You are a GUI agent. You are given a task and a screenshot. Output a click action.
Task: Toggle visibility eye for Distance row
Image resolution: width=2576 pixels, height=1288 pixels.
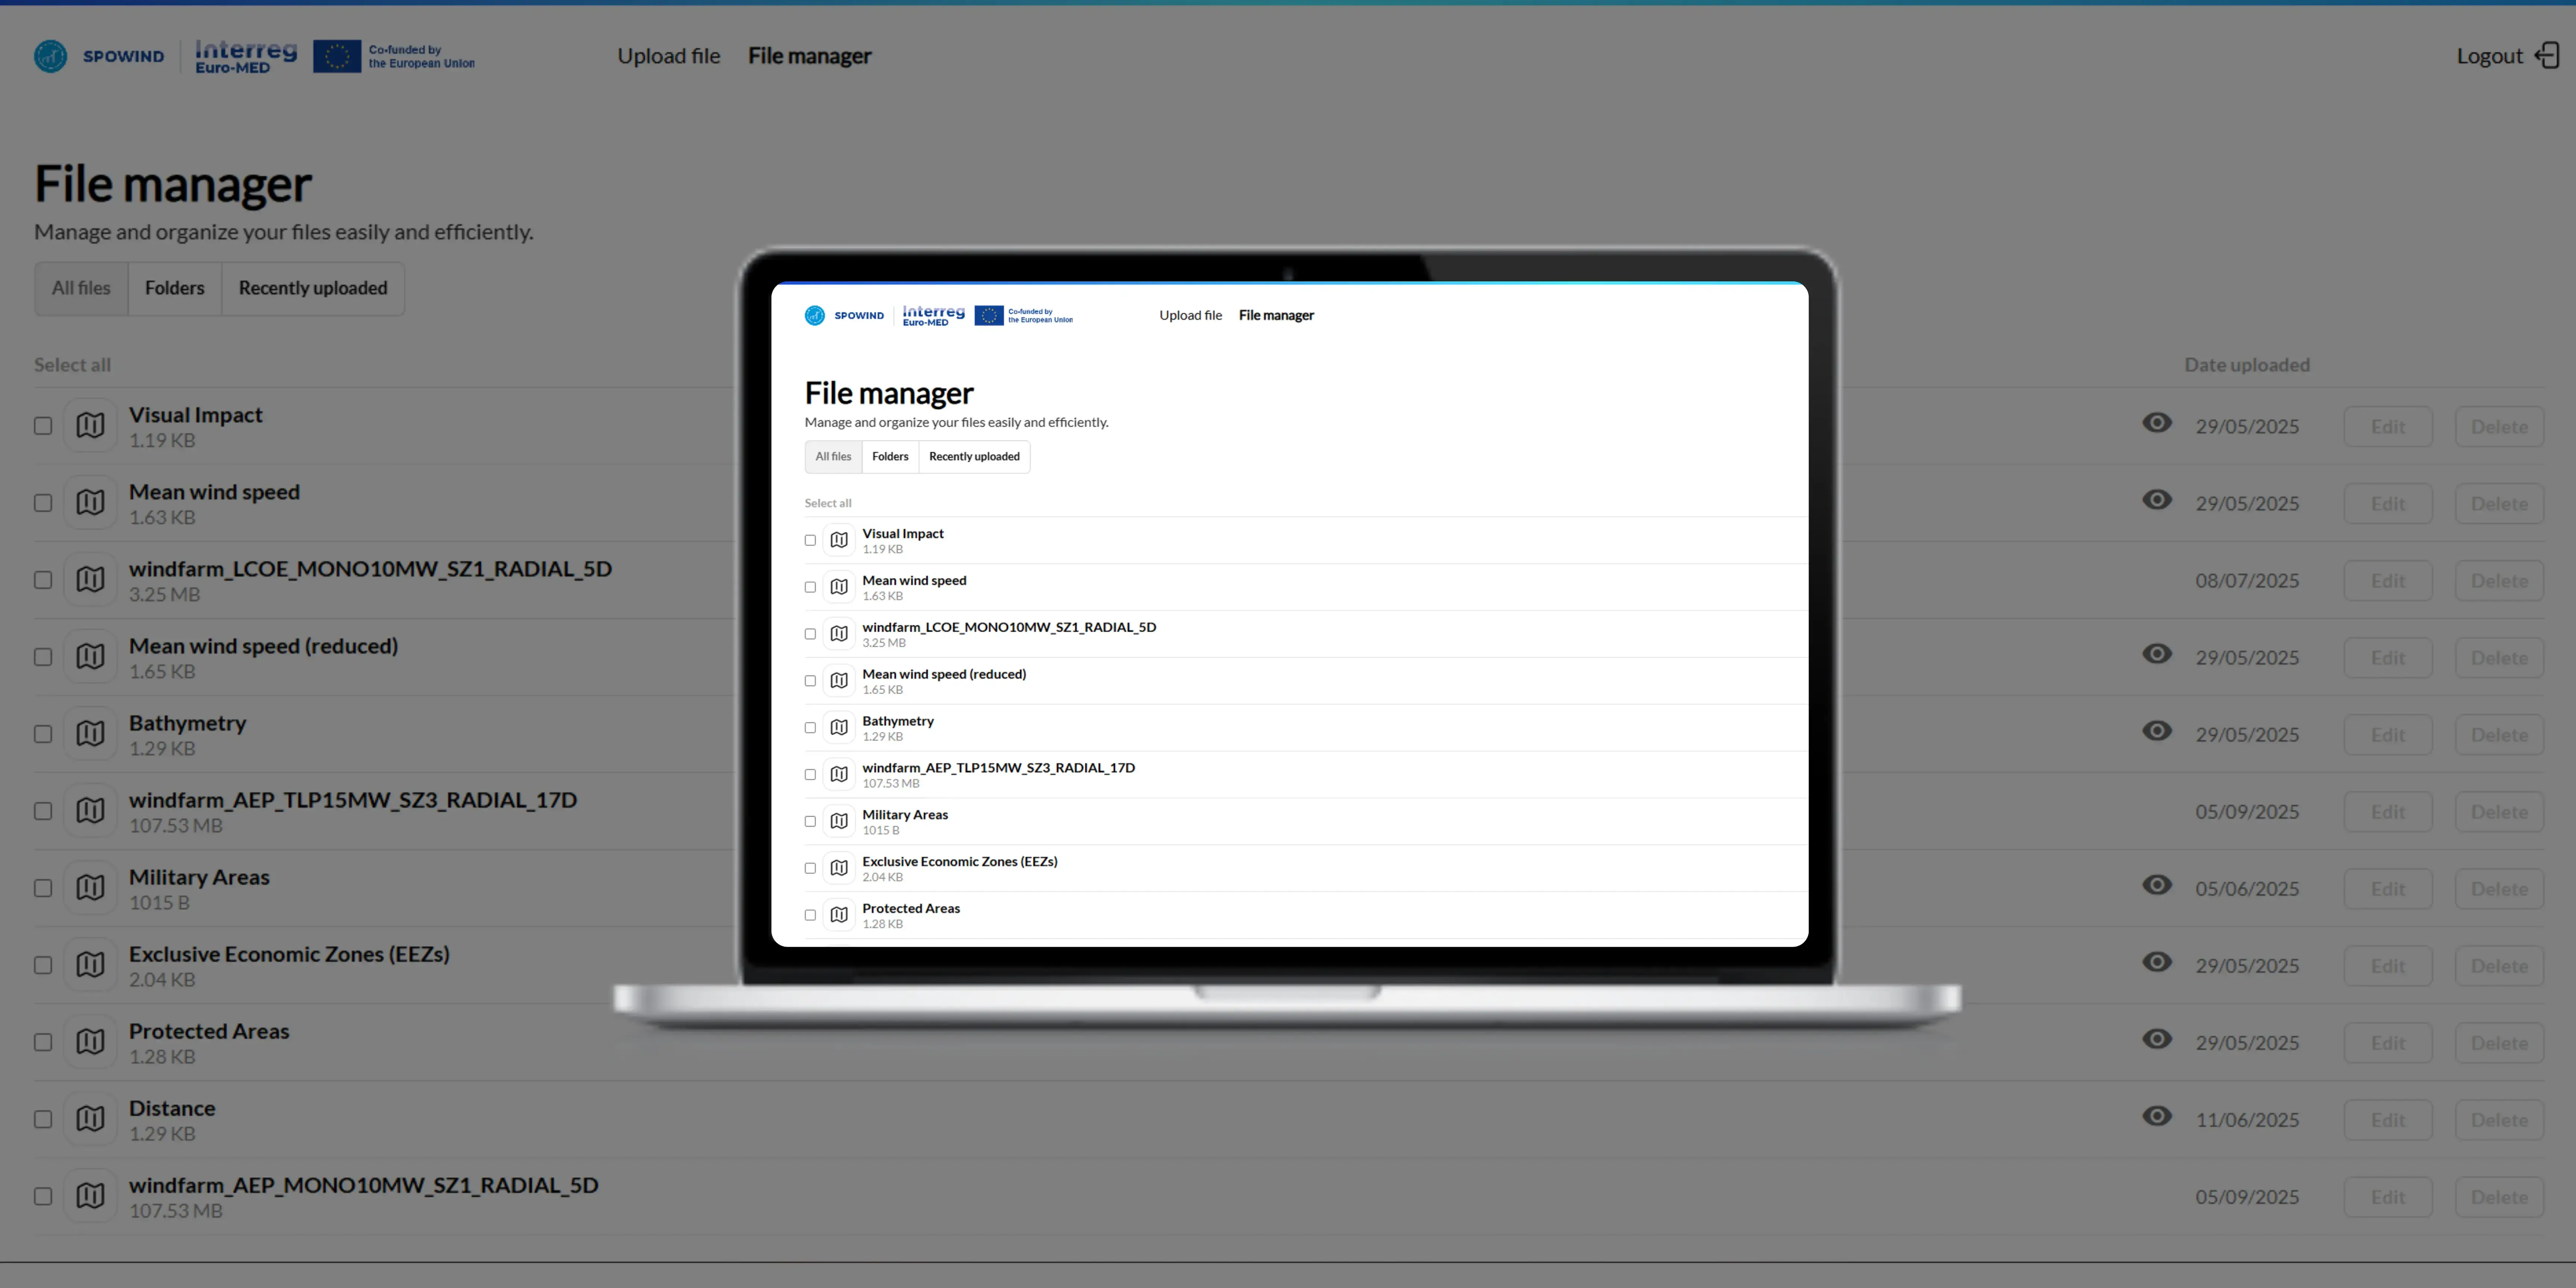[2157, 1116]
